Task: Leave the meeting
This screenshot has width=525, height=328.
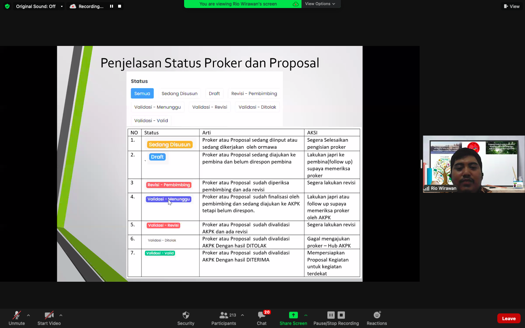Action: click(x=509, y=318)
